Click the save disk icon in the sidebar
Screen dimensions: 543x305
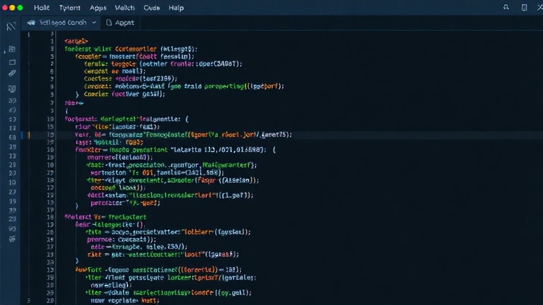(x=12, y=49)
